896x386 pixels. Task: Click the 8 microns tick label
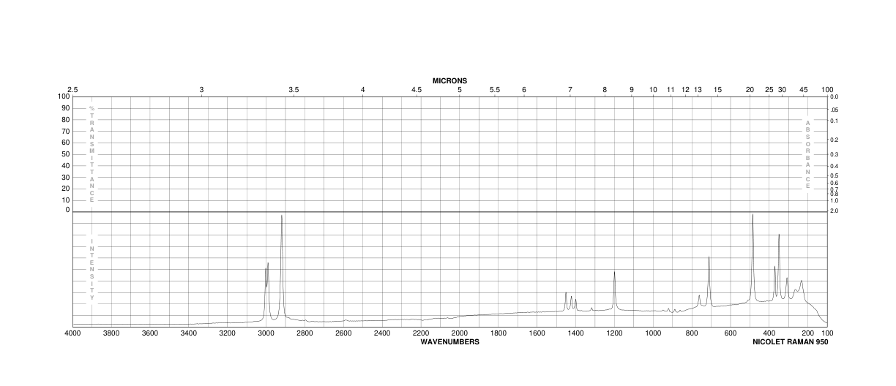tap(605, 89)
